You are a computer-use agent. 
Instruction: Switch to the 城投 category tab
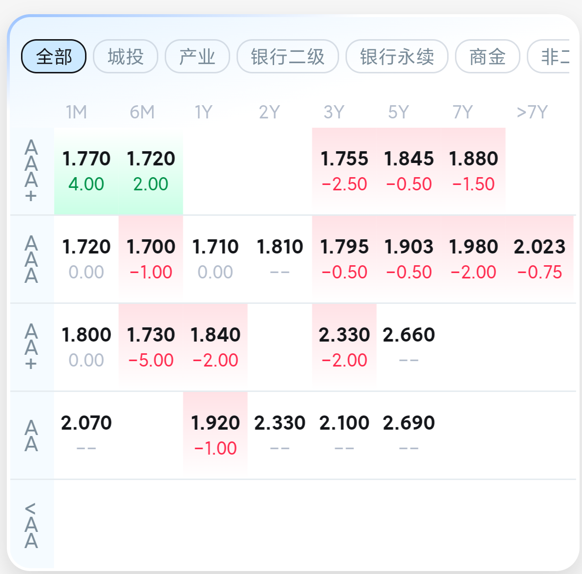click(x=126, y=56)
